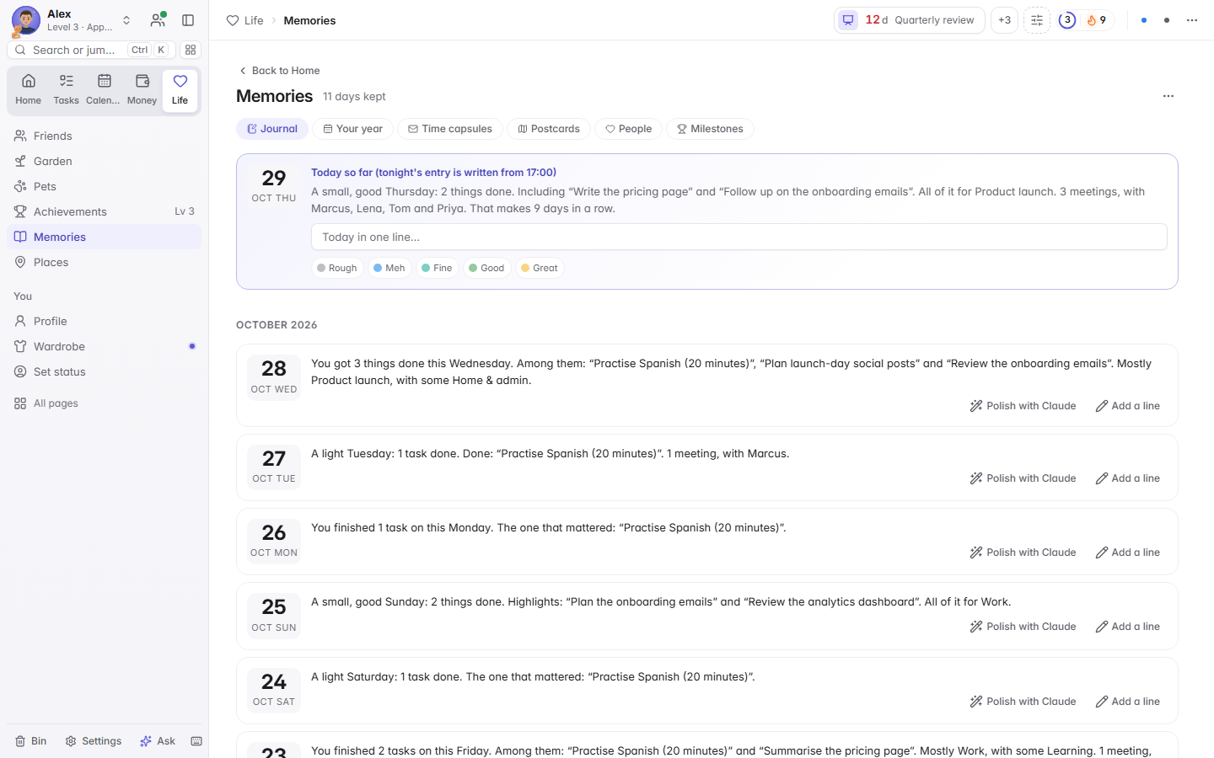Select the Good mood
The width and height of the screenshot is (1214, 758).
click(x=486, y=268)
